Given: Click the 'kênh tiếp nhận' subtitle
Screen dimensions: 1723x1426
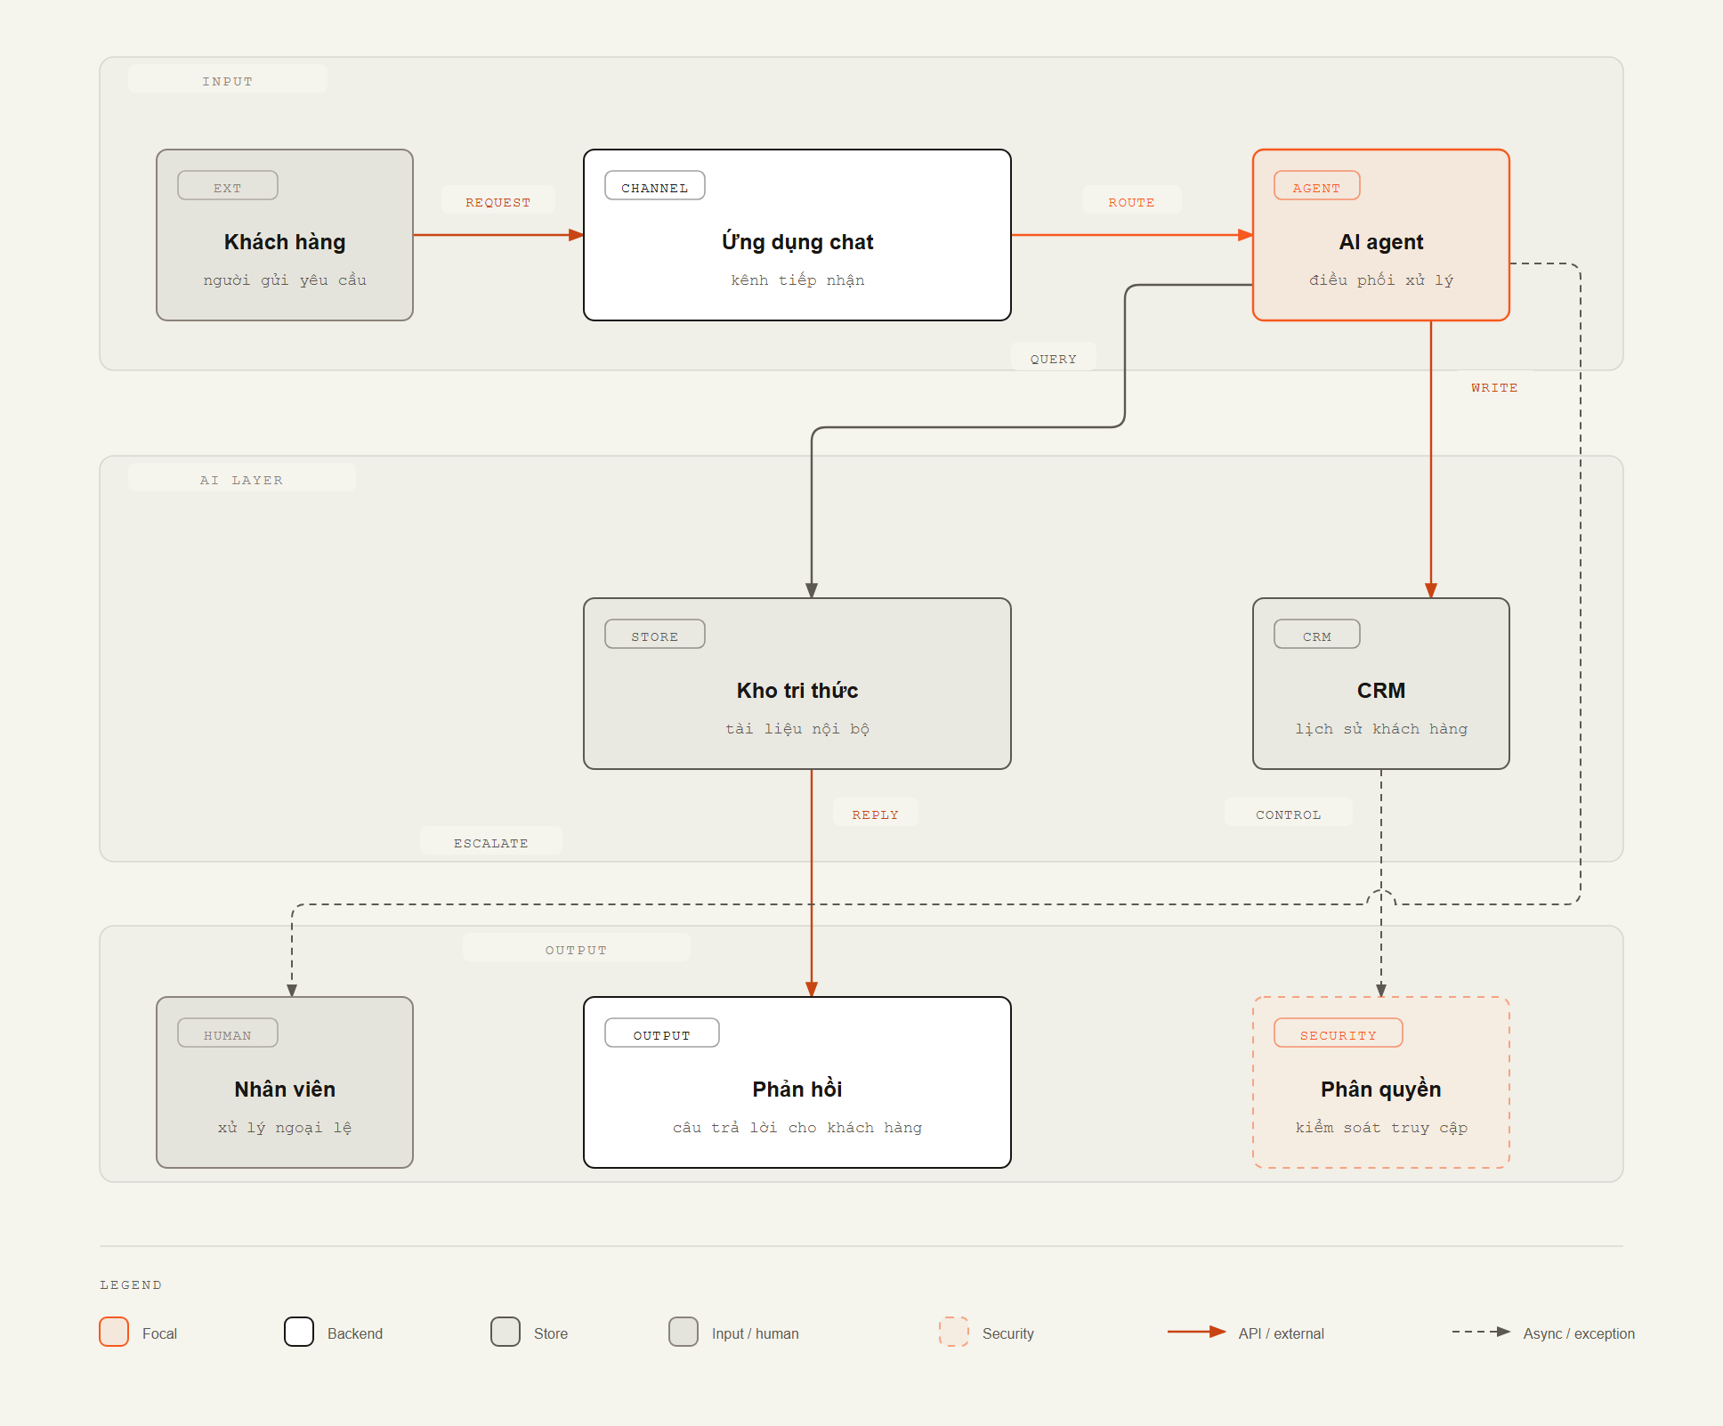Looking at the screenshot, I should coord(797,280).
